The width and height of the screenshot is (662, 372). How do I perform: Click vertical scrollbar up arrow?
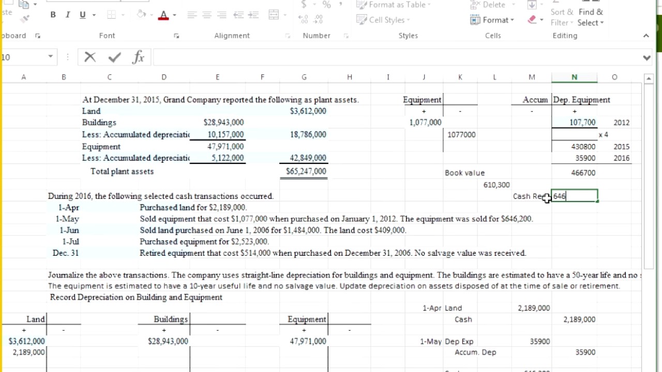(x=649, y=79)
